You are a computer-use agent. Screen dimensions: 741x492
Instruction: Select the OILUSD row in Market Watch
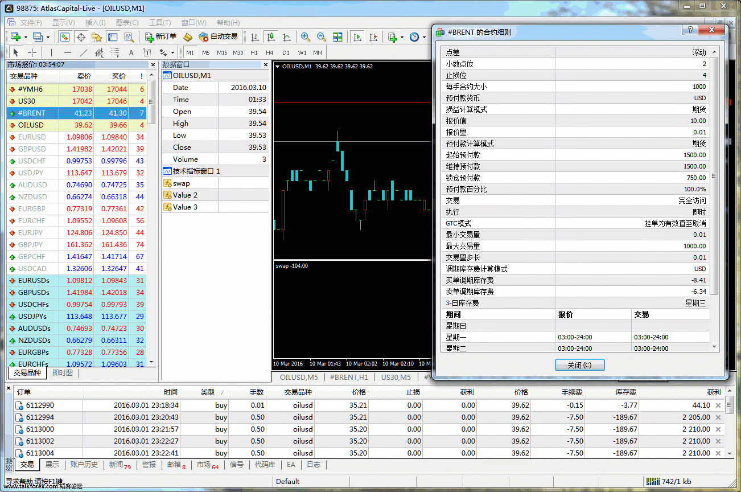pos(76,125)
